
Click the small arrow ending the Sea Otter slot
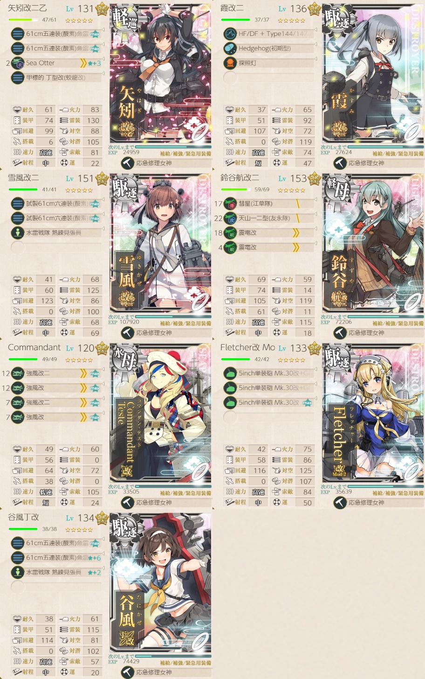103,59
